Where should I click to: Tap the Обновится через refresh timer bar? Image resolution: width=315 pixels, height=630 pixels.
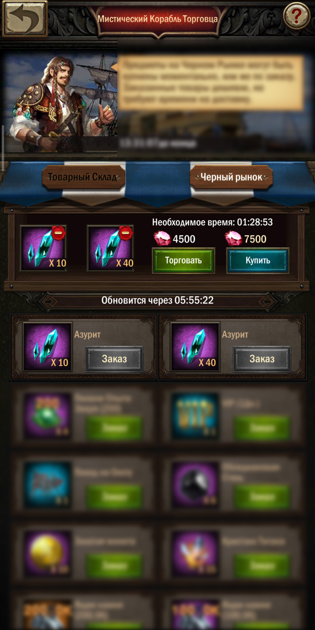[157, 300]
